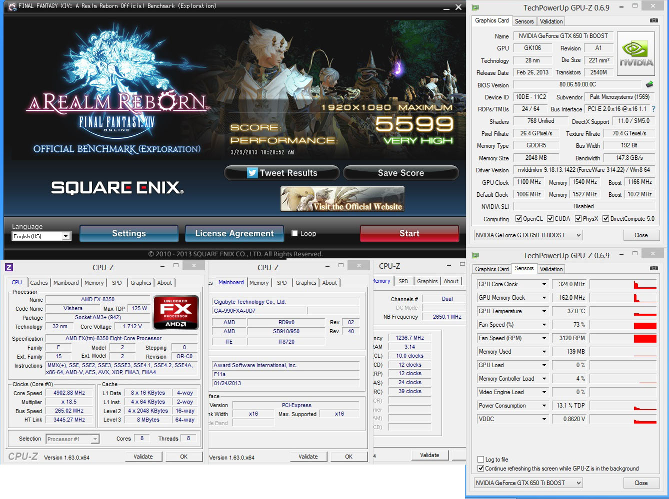Open the Mainboard tab in the leftmost CPU-Z window

(66, 283)
